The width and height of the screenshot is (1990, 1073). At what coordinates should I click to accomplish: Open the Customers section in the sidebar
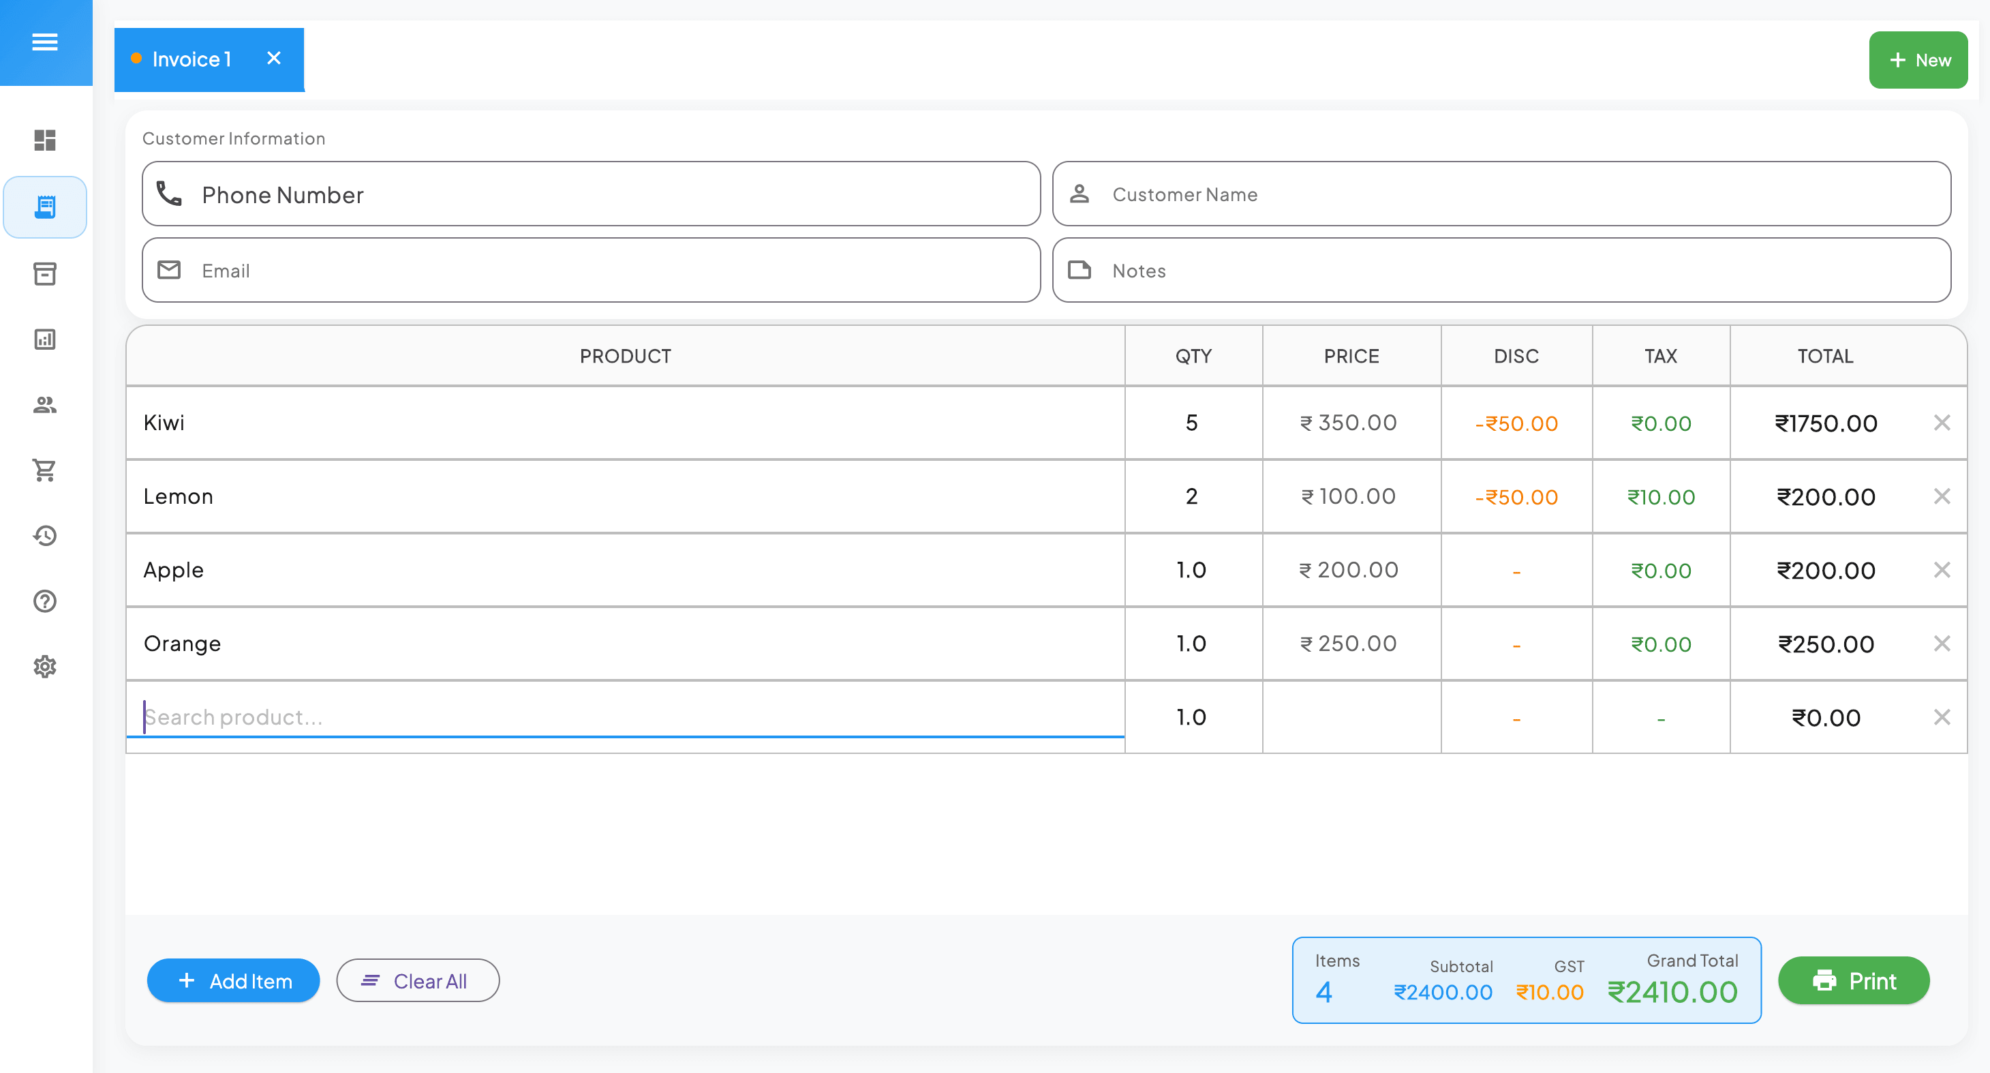[x=45, y=405]
